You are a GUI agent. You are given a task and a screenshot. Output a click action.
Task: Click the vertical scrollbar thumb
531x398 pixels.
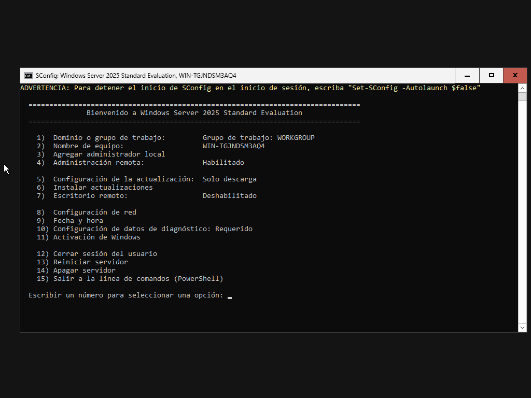coord(522,97)
